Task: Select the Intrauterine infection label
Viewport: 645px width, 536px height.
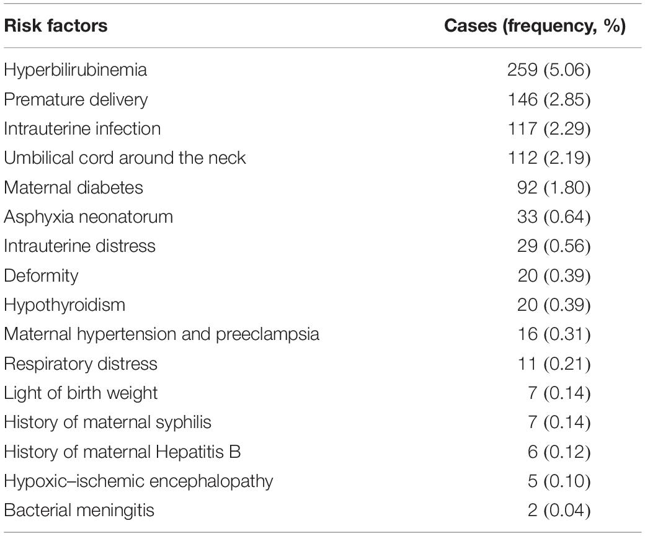Action: (82, 129)
